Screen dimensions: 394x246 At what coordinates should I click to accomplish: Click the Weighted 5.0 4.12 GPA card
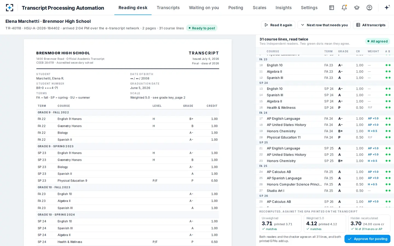325,223
